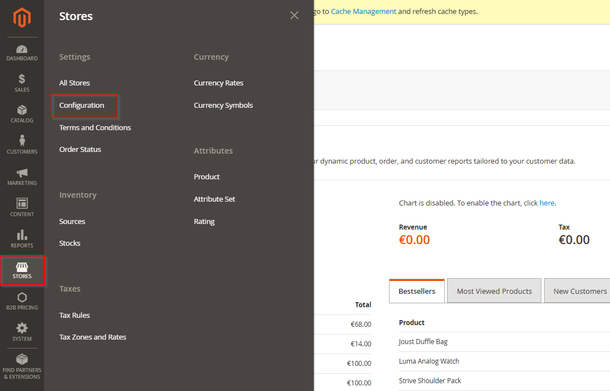Open the Customers sidebar menu
Viewport: 610px width, 391px height.
pos(22,145)
